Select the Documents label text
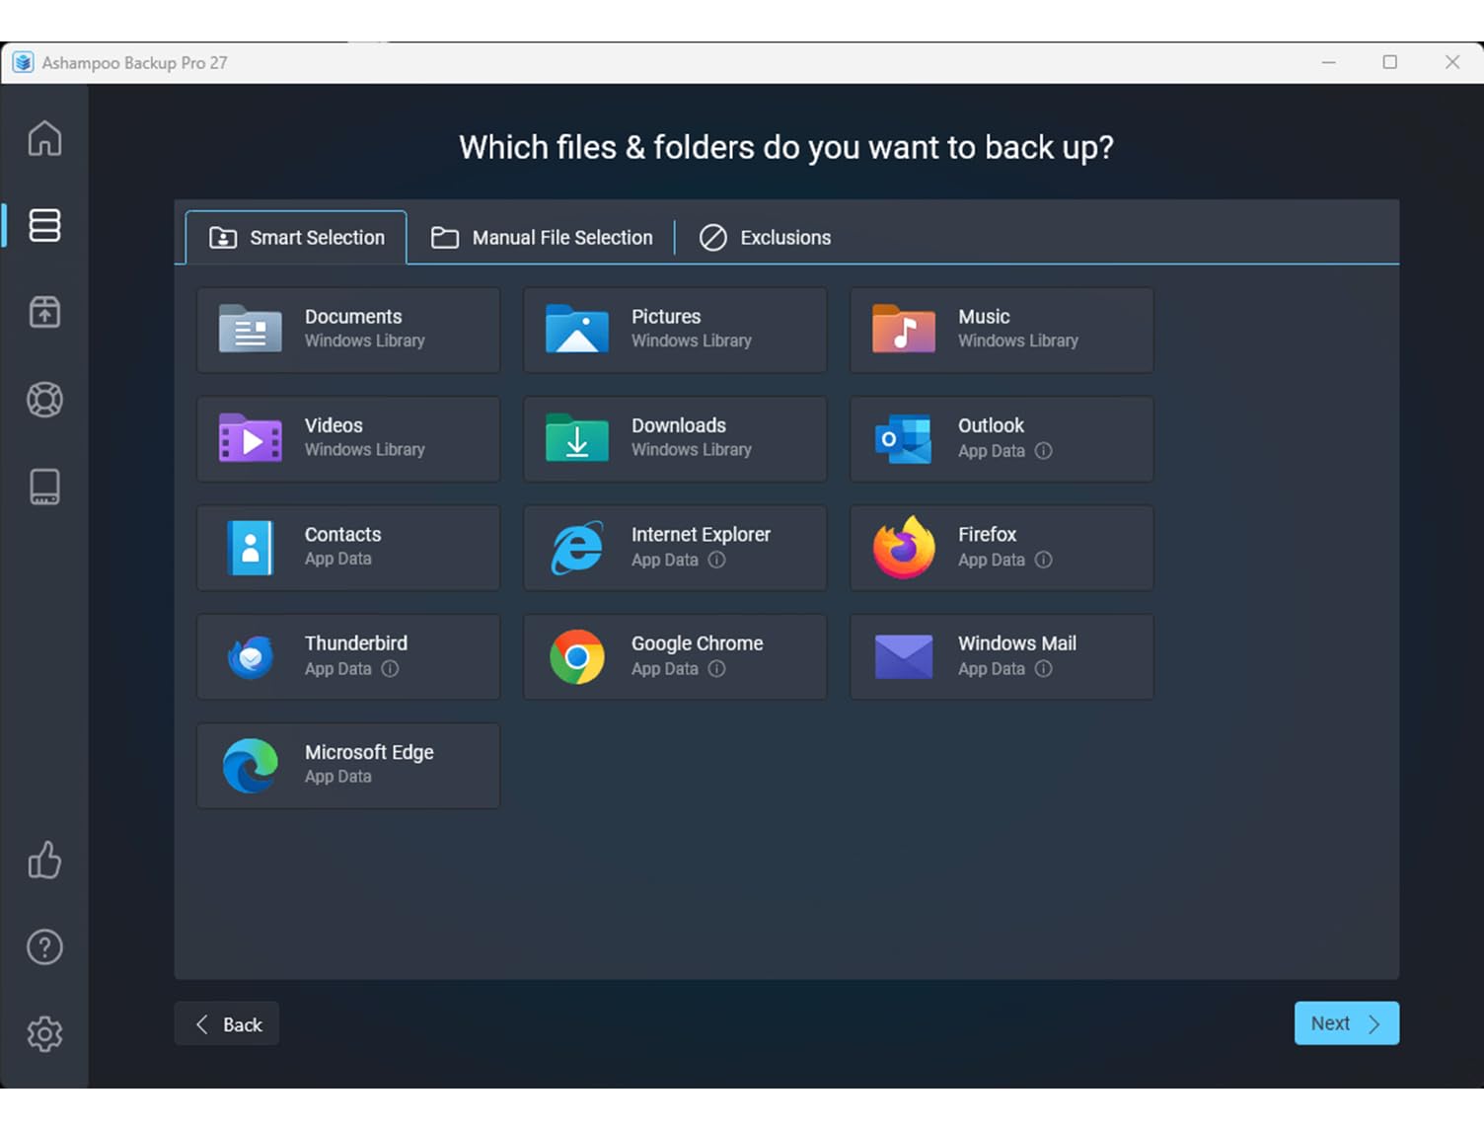The image size is (1484, 1130). pos(353,317)
